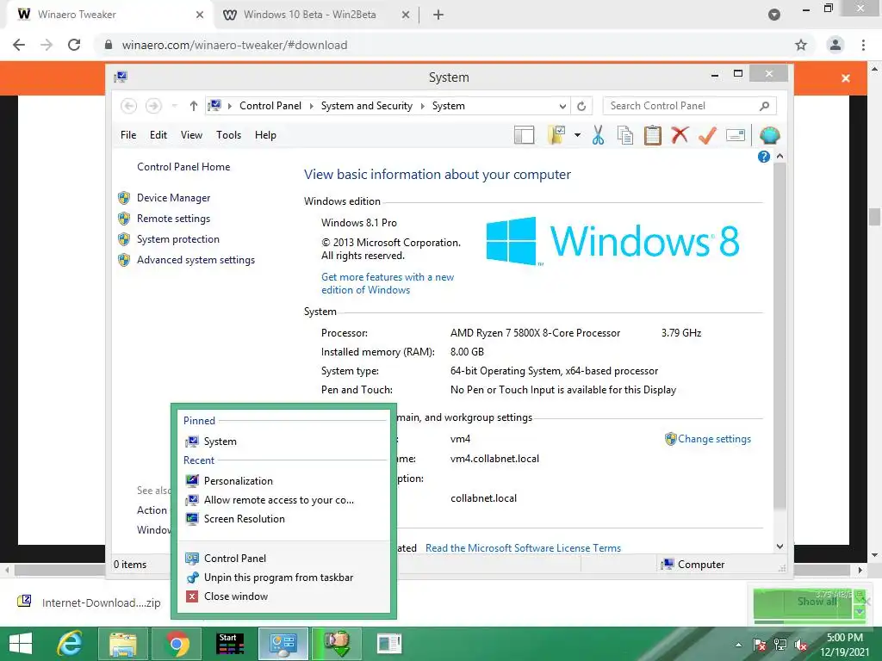Click the Cut scissors toolbar icon

click(x=598, y=135)
